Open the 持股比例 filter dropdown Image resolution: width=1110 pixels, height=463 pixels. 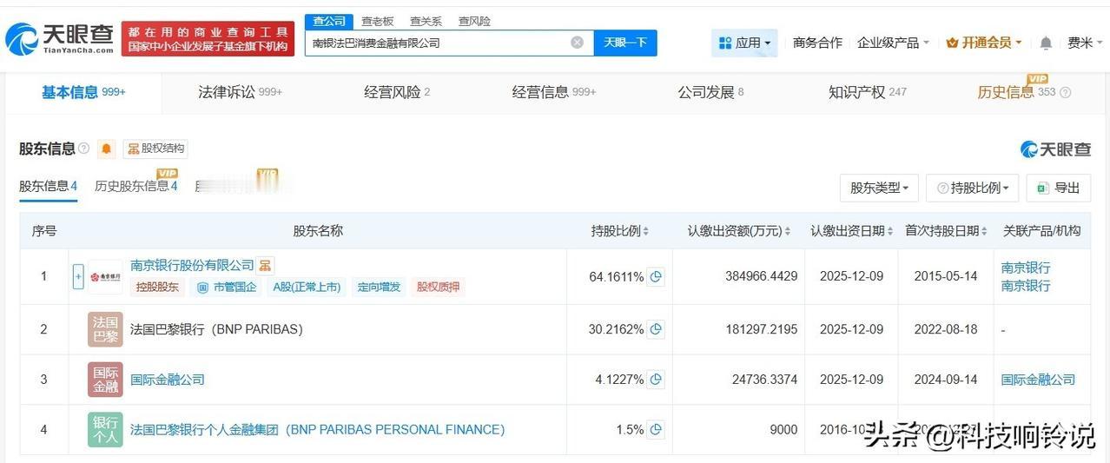(x=973, y=188)
